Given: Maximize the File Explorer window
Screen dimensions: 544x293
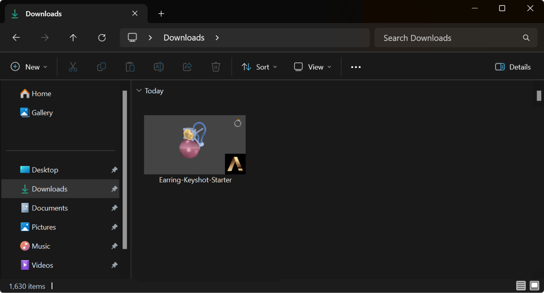Looking at the screenshot, I should (502, 8).
